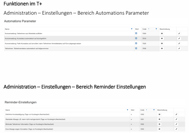Edit Definitive Kursbestätigung reminder (code 1000)
The image size is (189, 133).
click(176, 114)
